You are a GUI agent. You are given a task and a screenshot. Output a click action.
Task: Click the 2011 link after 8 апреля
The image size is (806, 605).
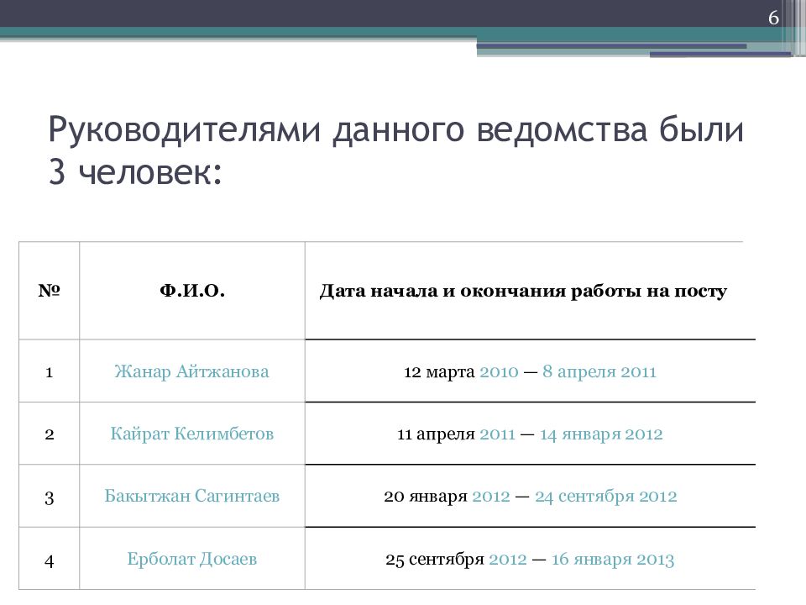click(638, 372)
